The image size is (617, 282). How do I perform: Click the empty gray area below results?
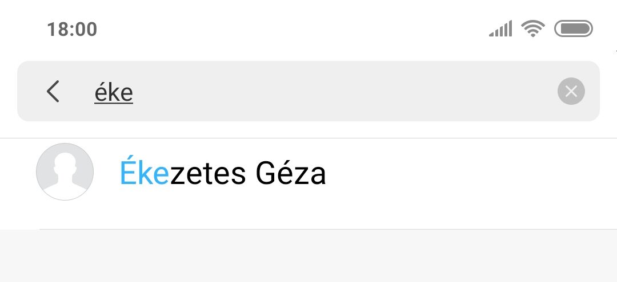click(x=308, y=256)
